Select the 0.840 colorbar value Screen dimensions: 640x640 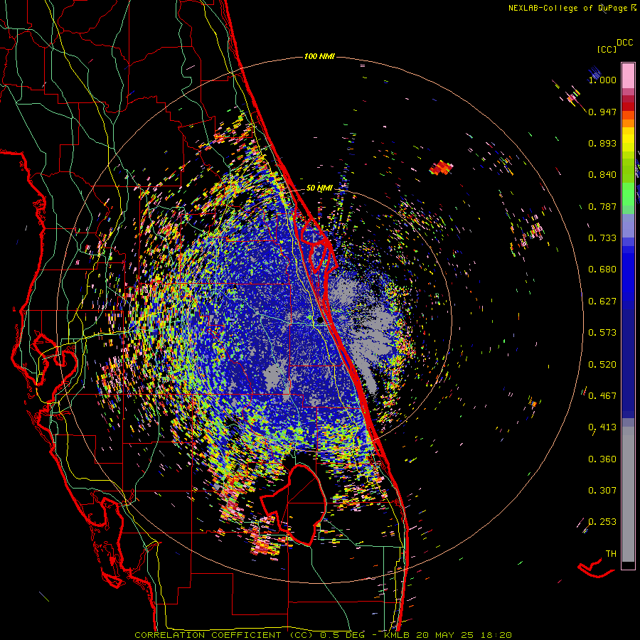[x=602, y=175]
